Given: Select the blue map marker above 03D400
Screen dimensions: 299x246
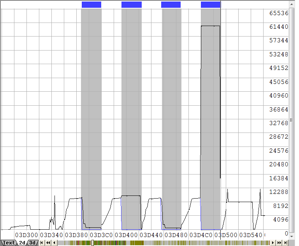Looking at the screenshot, I should coord(131,5).
